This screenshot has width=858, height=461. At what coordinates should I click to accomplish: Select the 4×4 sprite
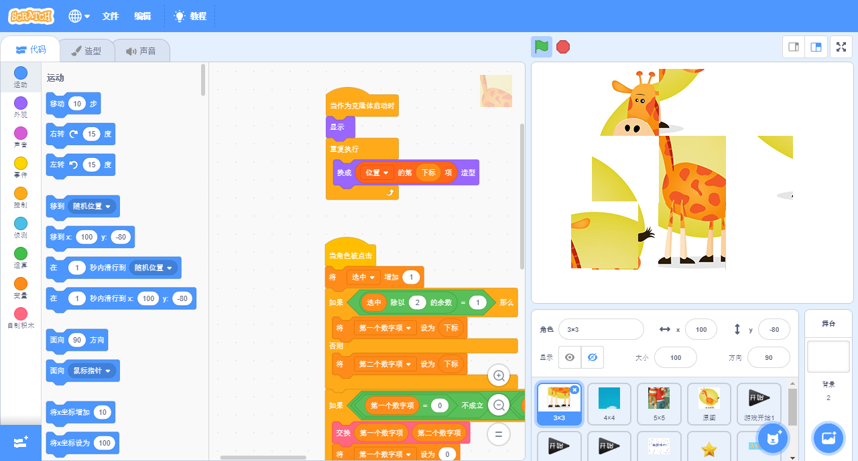(x=609, y=404)
